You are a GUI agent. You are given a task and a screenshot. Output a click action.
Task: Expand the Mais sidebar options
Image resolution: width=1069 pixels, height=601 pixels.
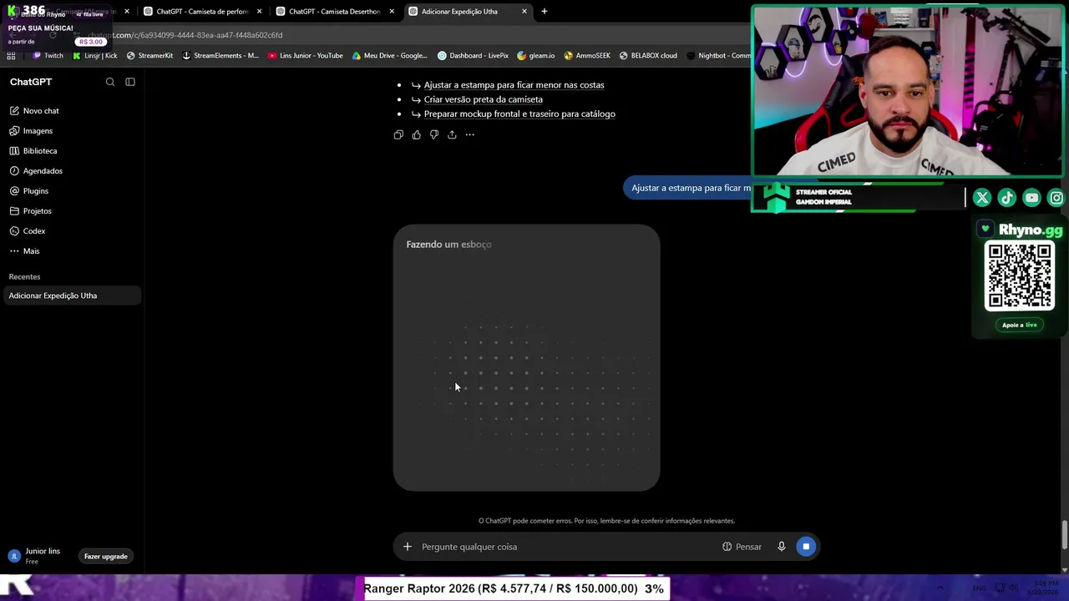pos(73,251)
